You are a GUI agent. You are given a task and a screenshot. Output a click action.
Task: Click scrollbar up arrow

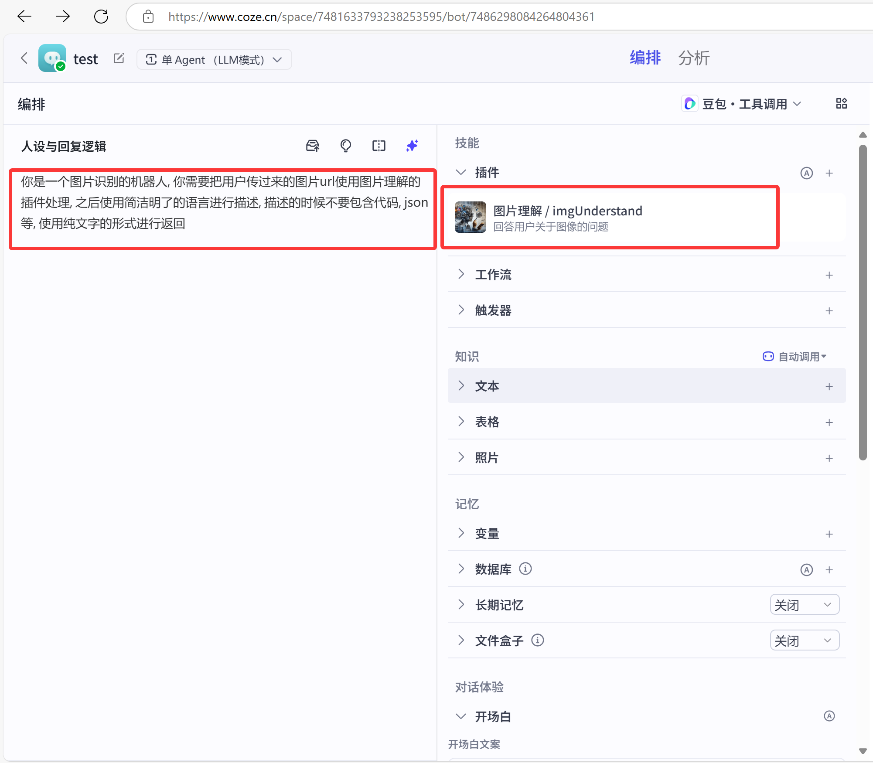[x=863, y=135]
